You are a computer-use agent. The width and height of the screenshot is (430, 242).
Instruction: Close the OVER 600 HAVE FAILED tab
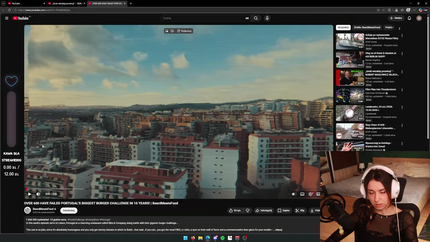coord(125,3)
